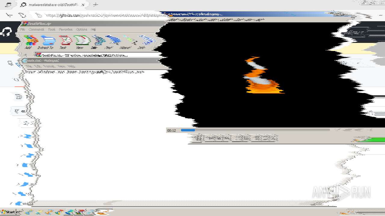The image size is (385, 216).
Task: Click the Notepad taskbar button
Action: 90,212
